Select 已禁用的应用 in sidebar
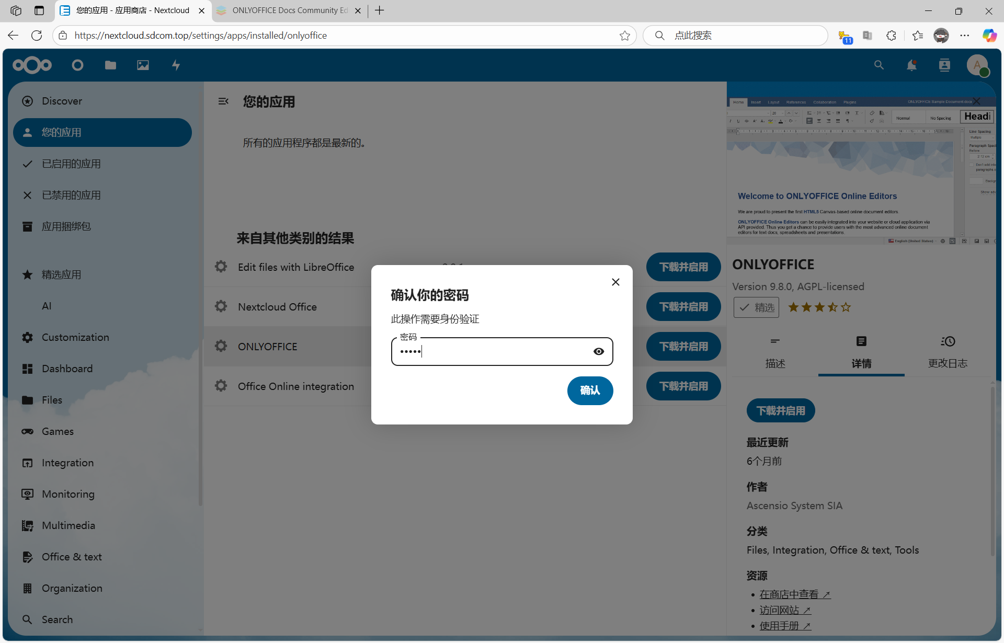Image resolution: width=1004 pixels, height=643 pixels. (71, 195)
